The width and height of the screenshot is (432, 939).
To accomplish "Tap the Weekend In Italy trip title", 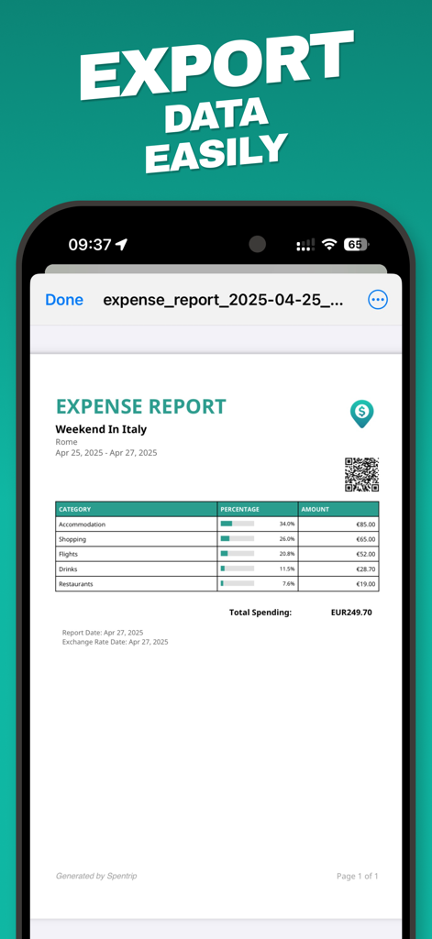I will coord(101,429).
